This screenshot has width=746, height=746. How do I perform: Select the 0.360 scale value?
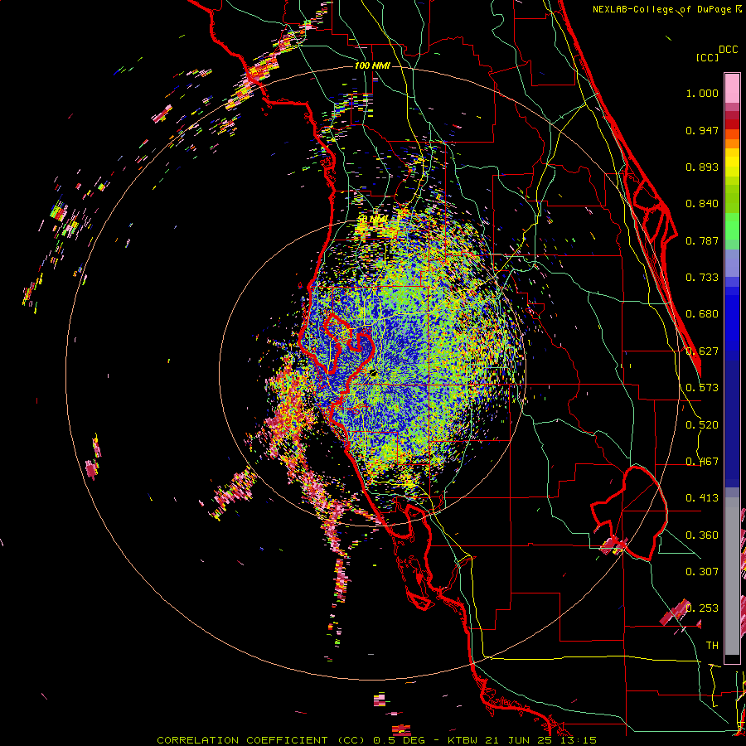click(702, 535)
